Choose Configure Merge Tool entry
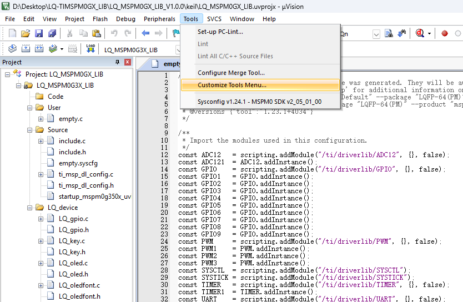The height and width of the screenshot is (302, 463). point(260,73)
